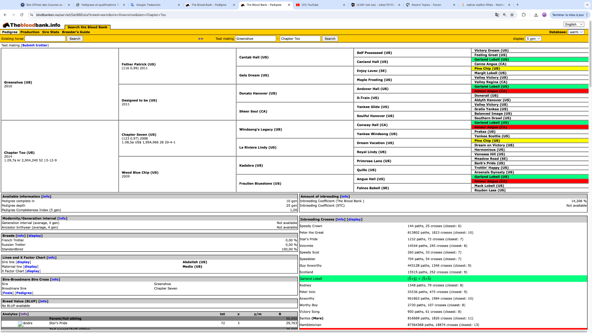Click Kadabra (US) in pedigree
592x333 pixels.
(x=251, y=166)
